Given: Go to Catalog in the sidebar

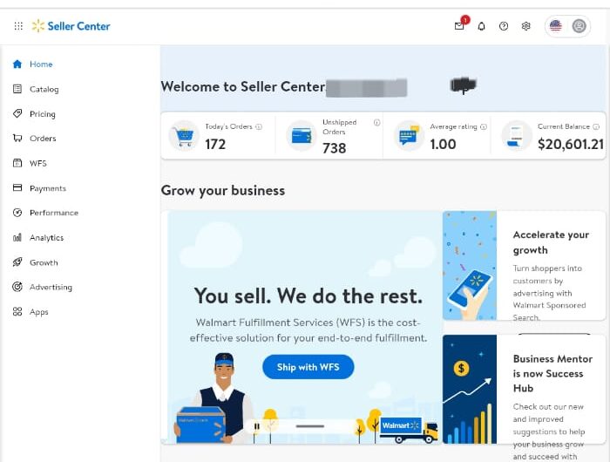Looking at the screenshot, I should 44,89.
